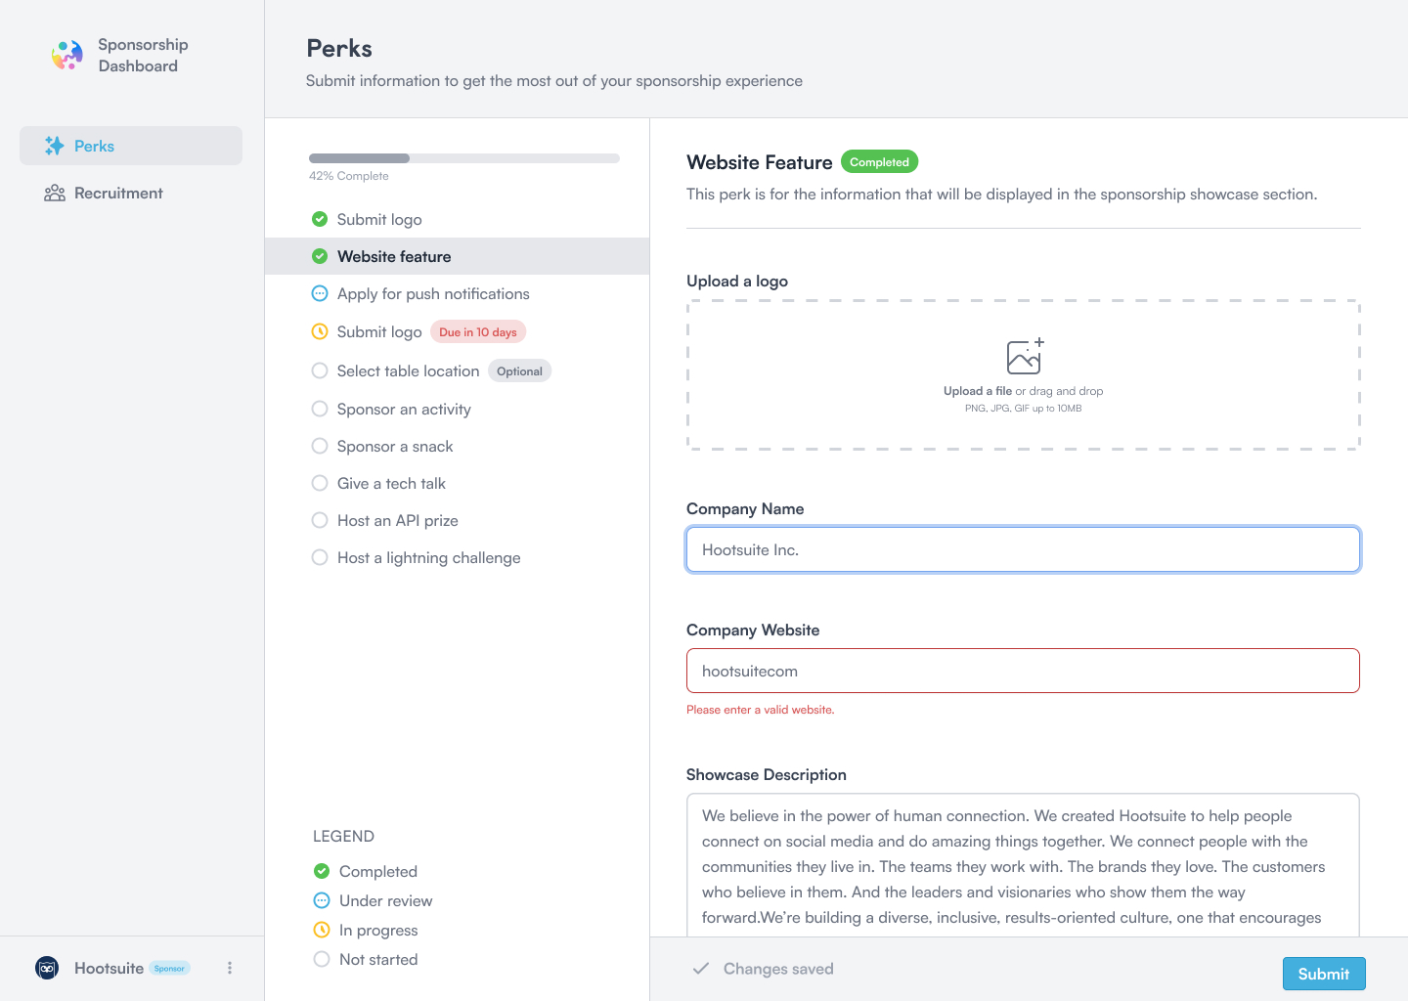Viewport: 1408px width, 1001px height.
Task: Click the clock icon beside Submit logo due
Action: (320, 331)
